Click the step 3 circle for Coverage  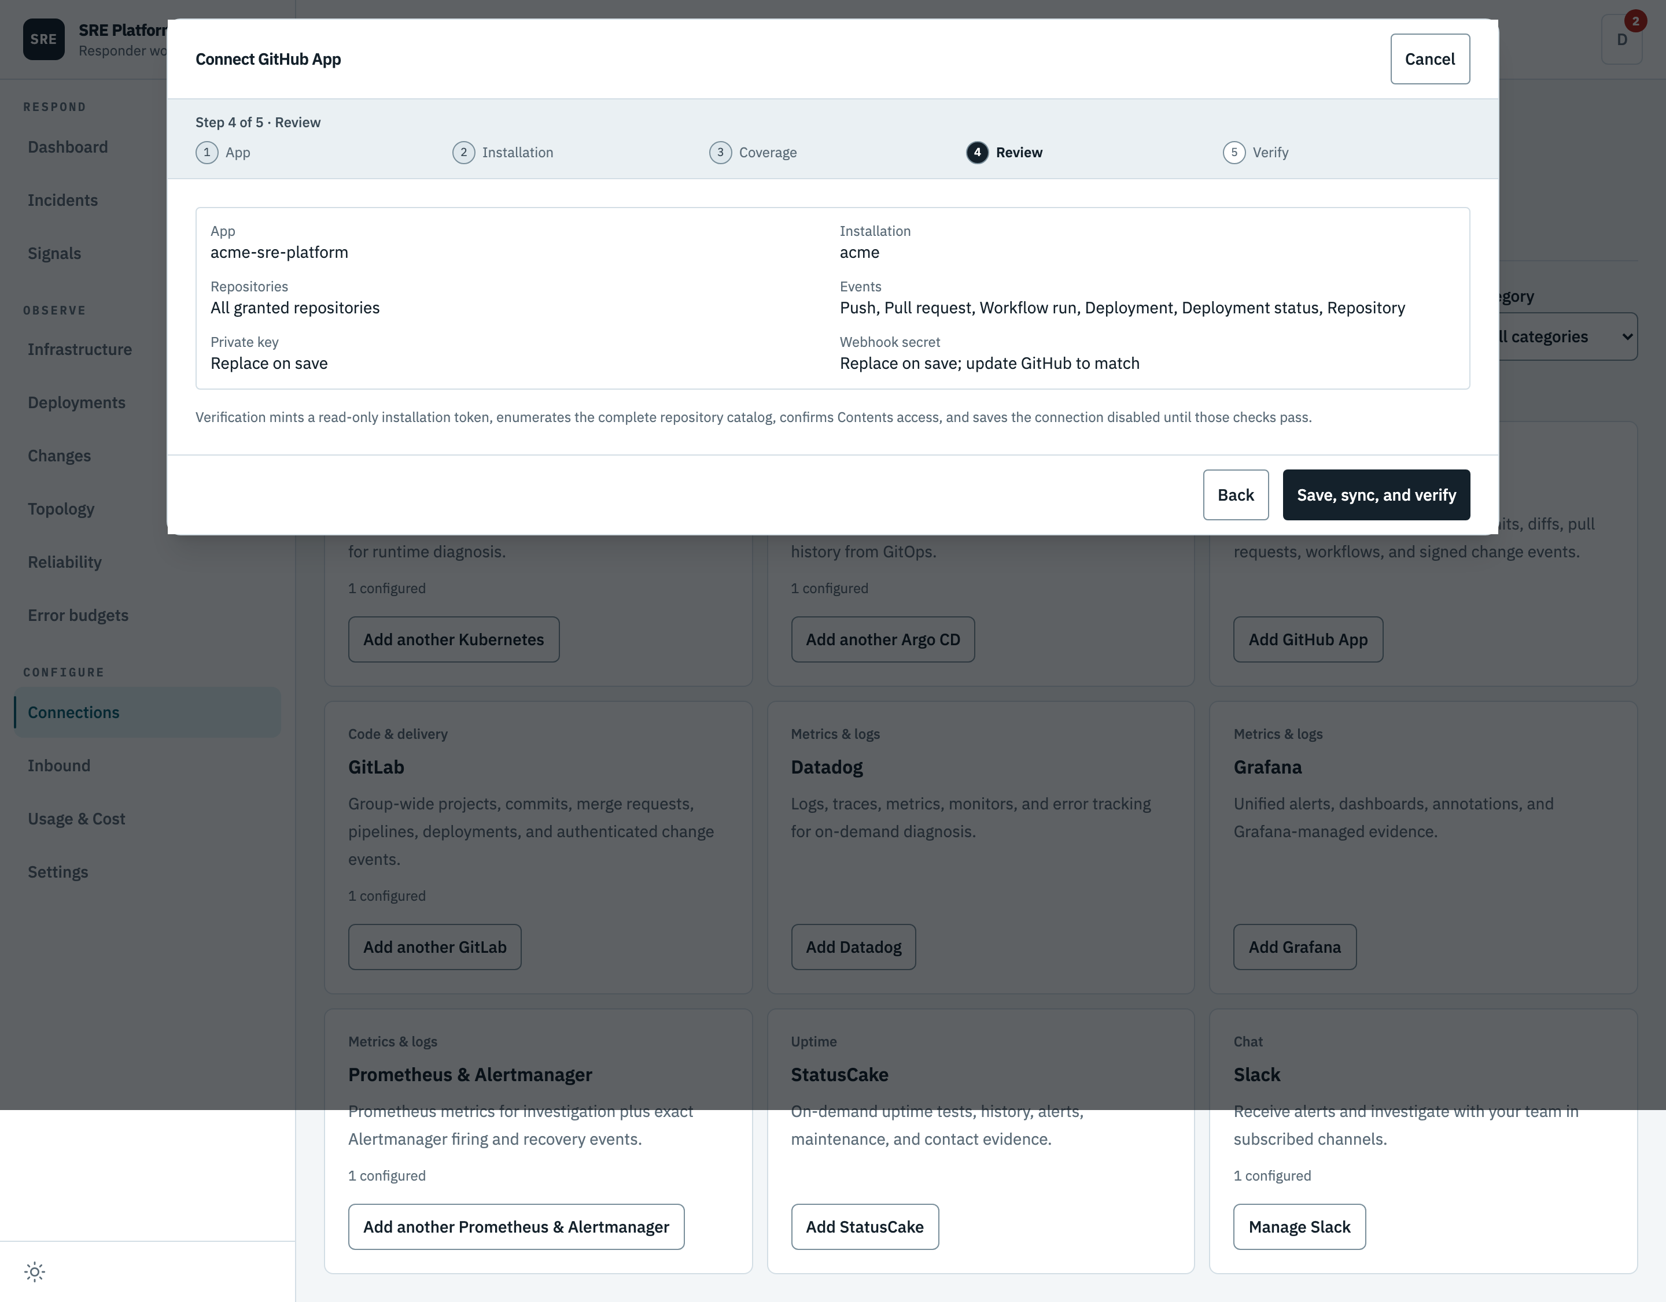(x=720, y=153)
